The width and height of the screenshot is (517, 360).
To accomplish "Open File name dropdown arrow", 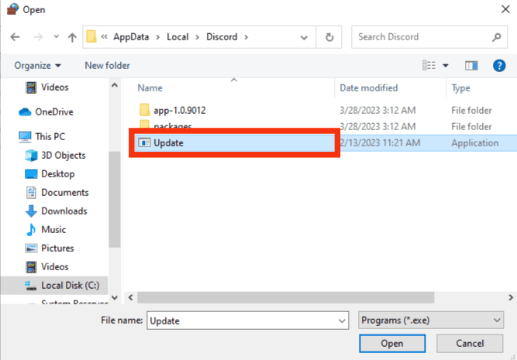I will click(342, 321).
